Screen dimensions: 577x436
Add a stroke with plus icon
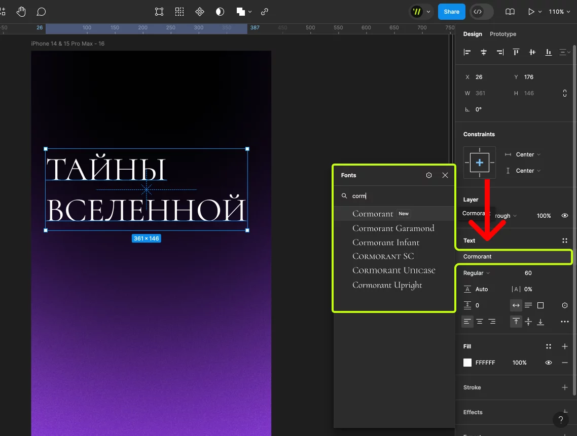[x=564, y=387]
